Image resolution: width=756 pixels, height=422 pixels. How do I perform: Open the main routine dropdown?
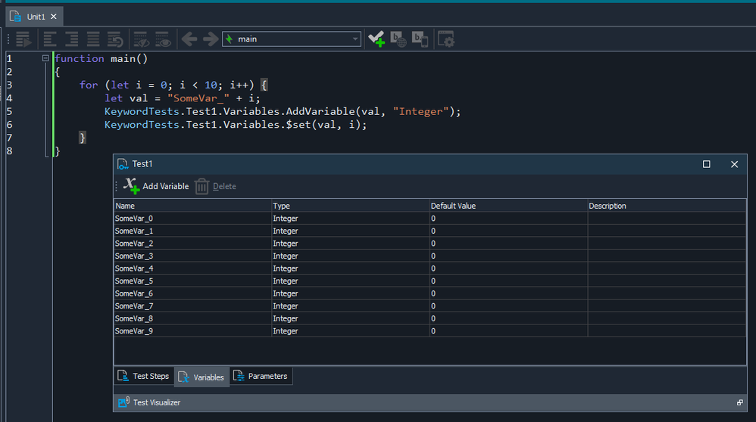[355, 39]
